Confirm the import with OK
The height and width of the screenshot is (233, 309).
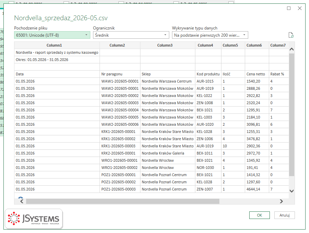point(259,215)
